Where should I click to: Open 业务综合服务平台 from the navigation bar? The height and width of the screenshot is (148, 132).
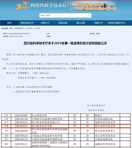116,23
